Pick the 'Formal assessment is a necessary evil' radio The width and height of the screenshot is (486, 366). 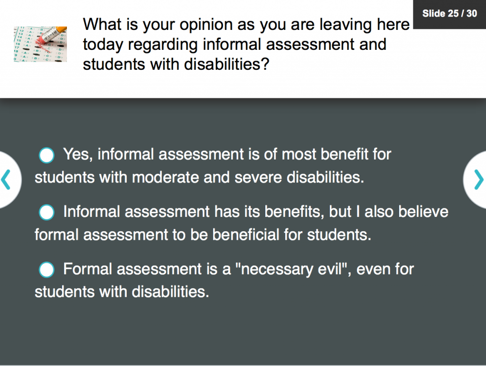tap(47, 269)
